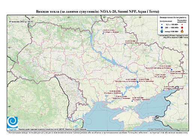
Task: Click the '12:26 11.44 МВт' label near Алчевськ
Action: tap(165, 66)
